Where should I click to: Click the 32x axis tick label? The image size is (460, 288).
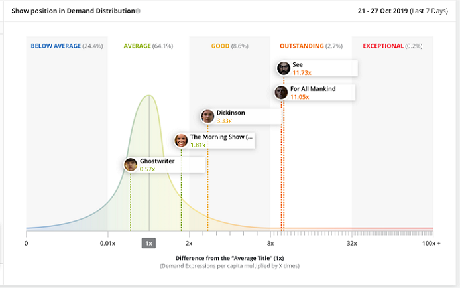[351, 244]
